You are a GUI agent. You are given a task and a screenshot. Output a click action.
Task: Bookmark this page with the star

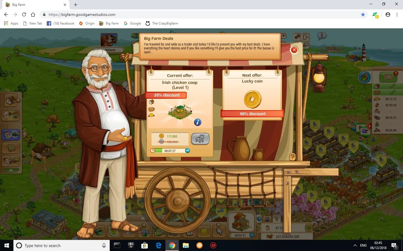[x=363, y=15]
